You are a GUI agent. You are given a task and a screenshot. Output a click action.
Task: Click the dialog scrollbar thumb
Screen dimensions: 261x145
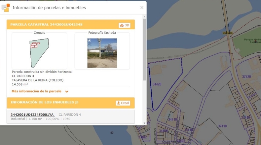[x=144, y=49]
